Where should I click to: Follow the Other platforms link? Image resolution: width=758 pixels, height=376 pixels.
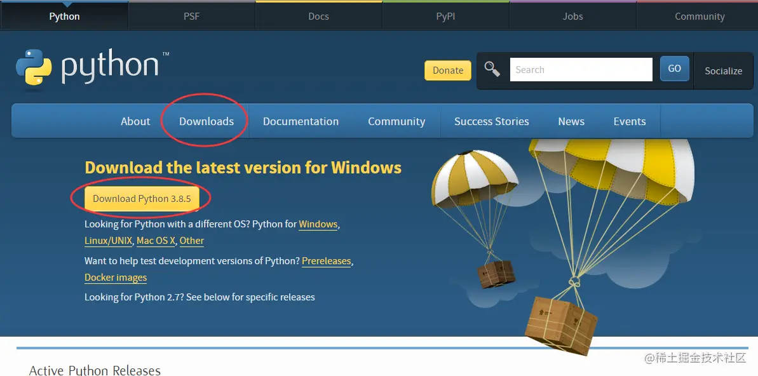(x=192, y=241)
